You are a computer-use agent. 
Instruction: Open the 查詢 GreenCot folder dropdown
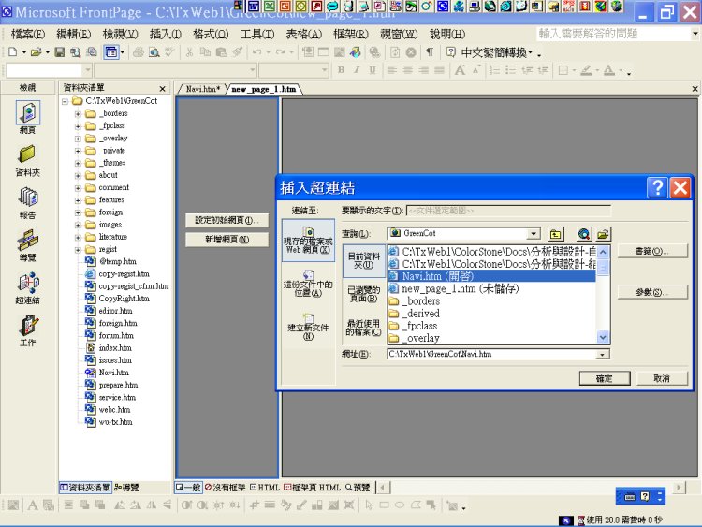(x=534, y=234)
